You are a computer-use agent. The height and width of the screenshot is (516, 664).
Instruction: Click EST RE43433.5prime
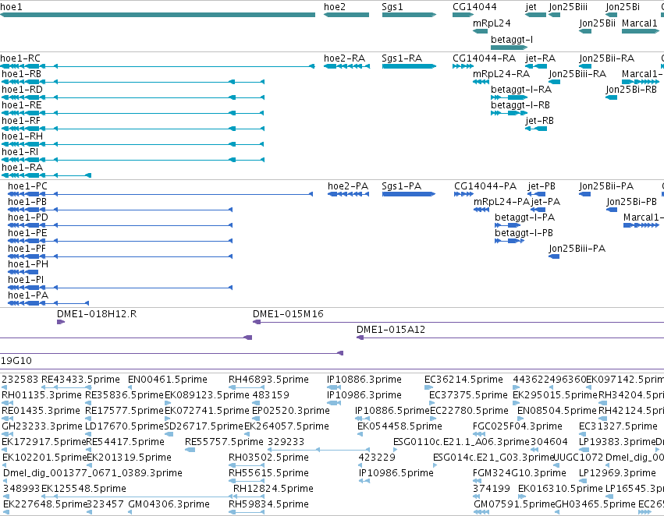pyautogui.click(x=80, y=380)
